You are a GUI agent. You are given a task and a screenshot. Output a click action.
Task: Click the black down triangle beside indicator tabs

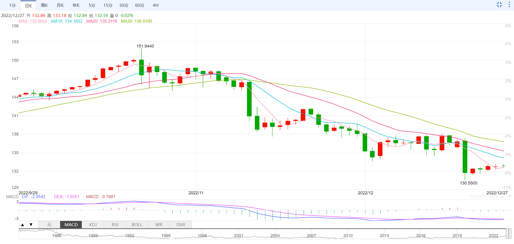[31, 225]
